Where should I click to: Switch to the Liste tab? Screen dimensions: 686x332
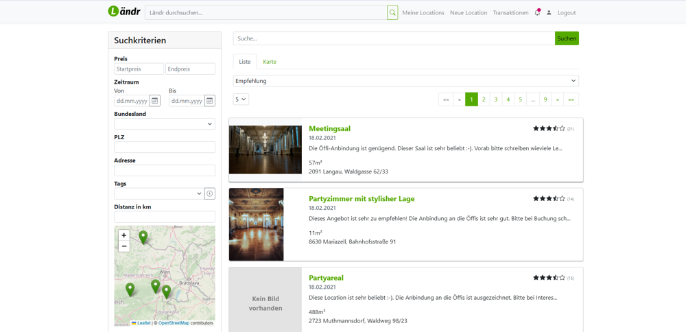coord(245,62)
